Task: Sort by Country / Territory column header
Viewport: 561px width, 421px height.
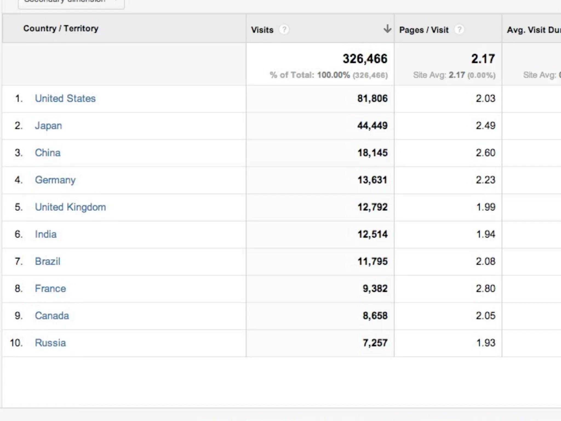Action: click(61, 28)
